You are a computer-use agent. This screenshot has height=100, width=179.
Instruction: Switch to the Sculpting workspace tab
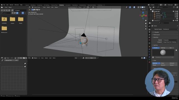point(40,5)
